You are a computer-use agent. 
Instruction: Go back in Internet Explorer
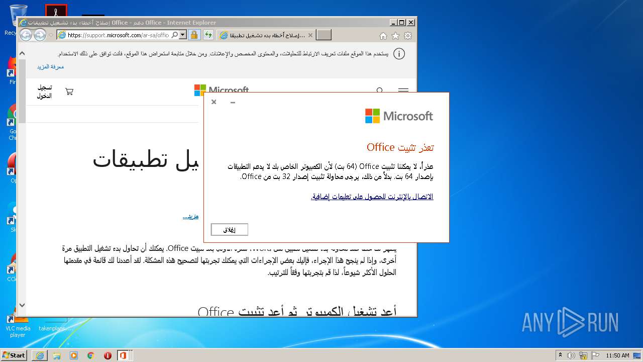(26, 35)
